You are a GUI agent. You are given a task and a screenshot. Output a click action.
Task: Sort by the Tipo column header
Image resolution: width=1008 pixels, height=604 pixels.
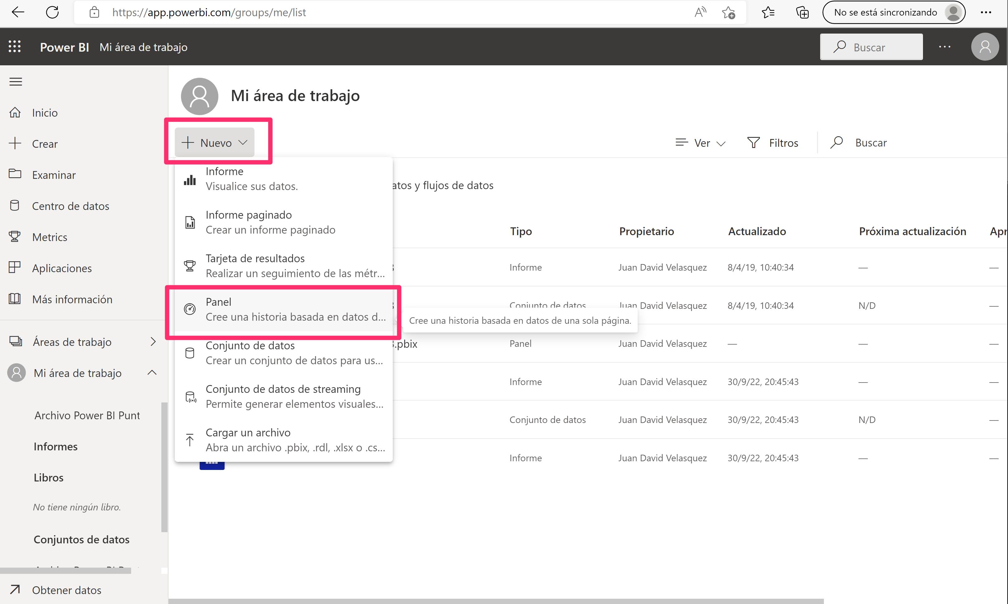(521, 231)
